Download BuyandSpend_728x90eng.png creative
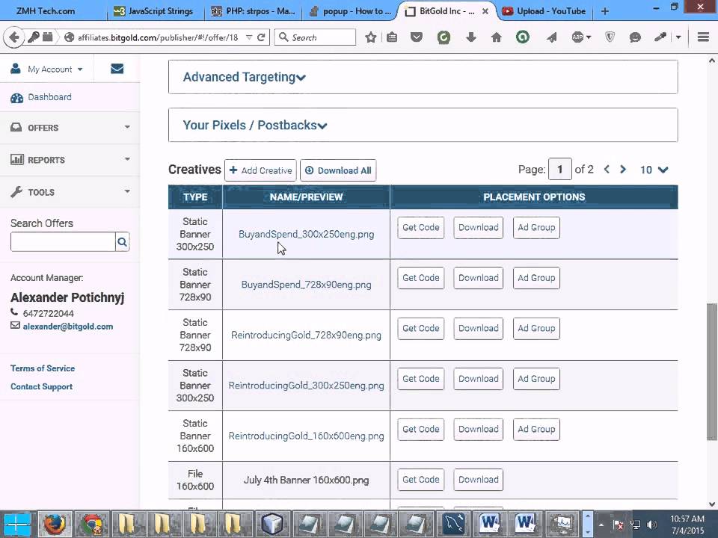The width and height of the screenshot is (718, 538). [478, 278]
